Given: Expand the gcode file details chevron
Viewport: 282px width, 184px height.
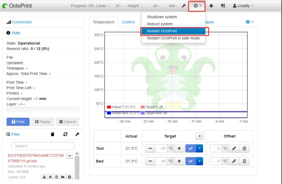Looking at the screenshot, I should tap(70, 156).
